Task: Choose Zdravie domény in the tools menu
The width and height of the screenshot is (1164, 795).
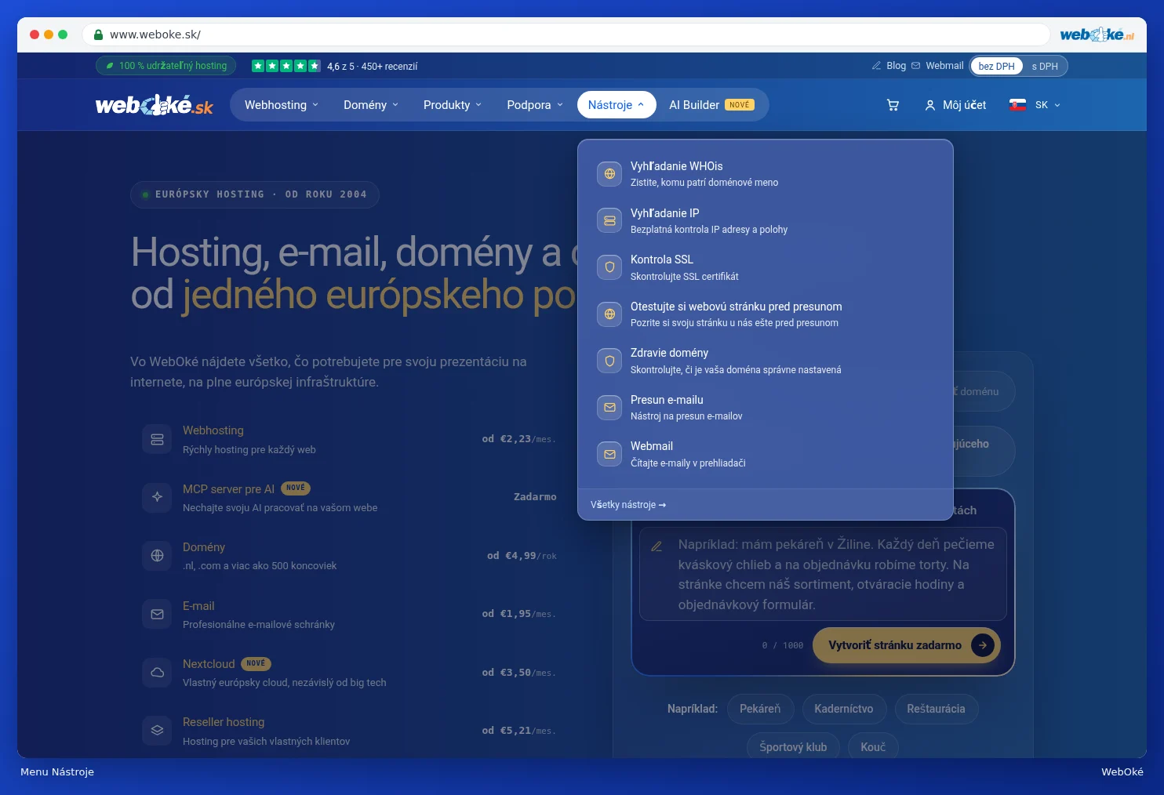Action: [765, 361]
